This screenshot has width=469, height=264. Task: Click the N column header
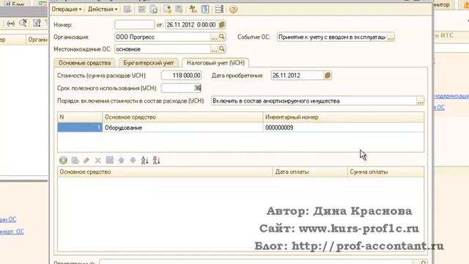pyautogui.click(x=80, y=117)
